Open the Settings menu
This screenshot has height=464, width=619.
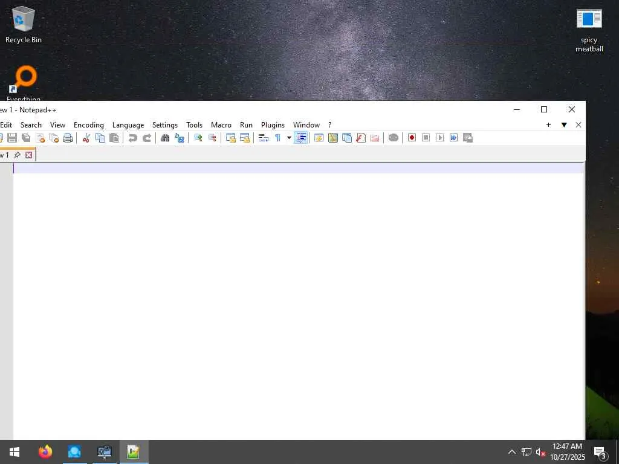[x=164, y=124]
